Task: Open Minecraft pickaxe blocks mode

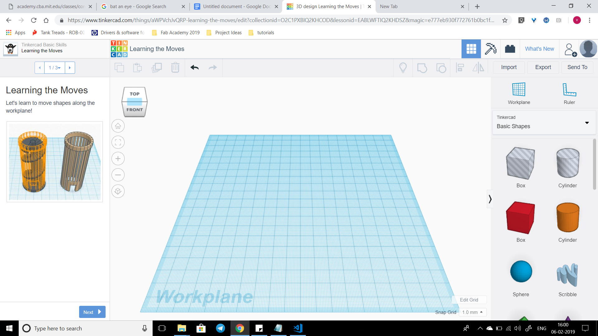Action: click(490, 49)
